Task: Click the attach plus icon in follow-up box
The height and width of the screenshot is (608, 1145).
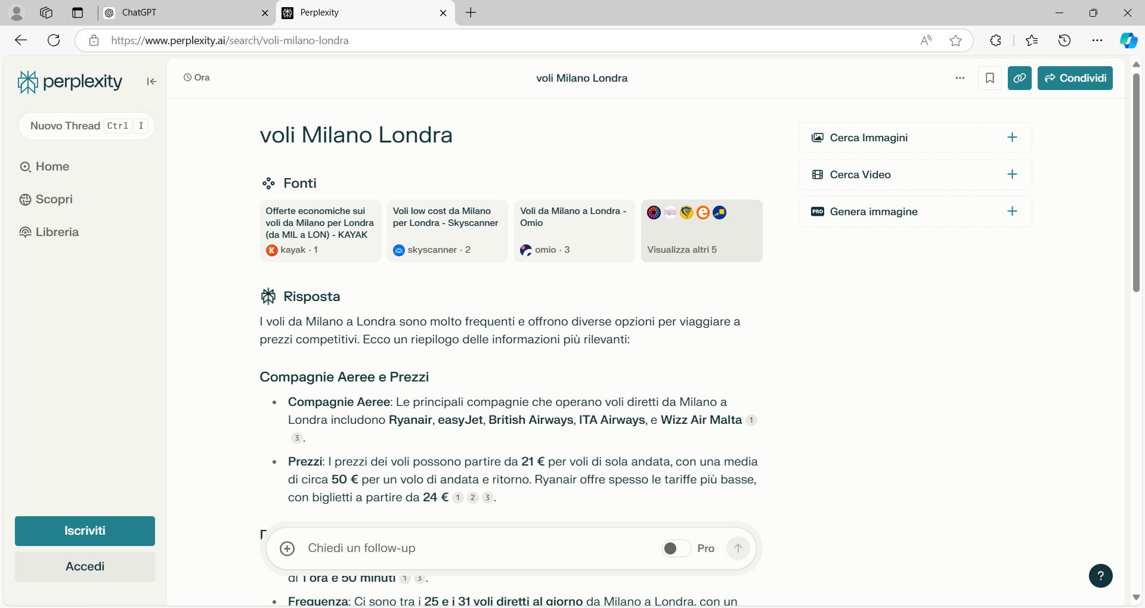Action: pos(287,548)
